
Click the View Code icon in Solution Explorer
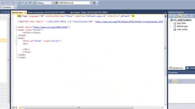coord(184,16)
